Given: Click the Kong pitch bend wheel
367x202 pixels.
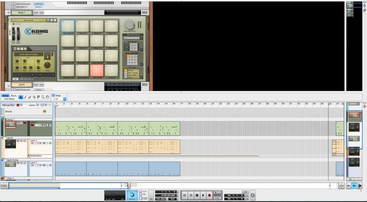Looking at the screenshot, I should click(x=13, y=34).
